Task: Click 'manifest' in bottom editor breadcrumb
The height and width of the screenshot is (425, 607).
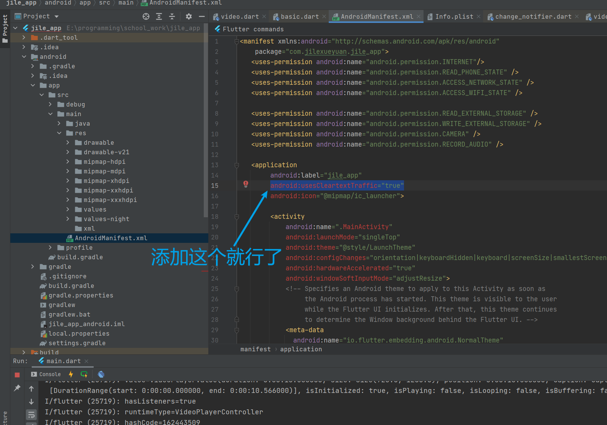Action: pos(255,349)
